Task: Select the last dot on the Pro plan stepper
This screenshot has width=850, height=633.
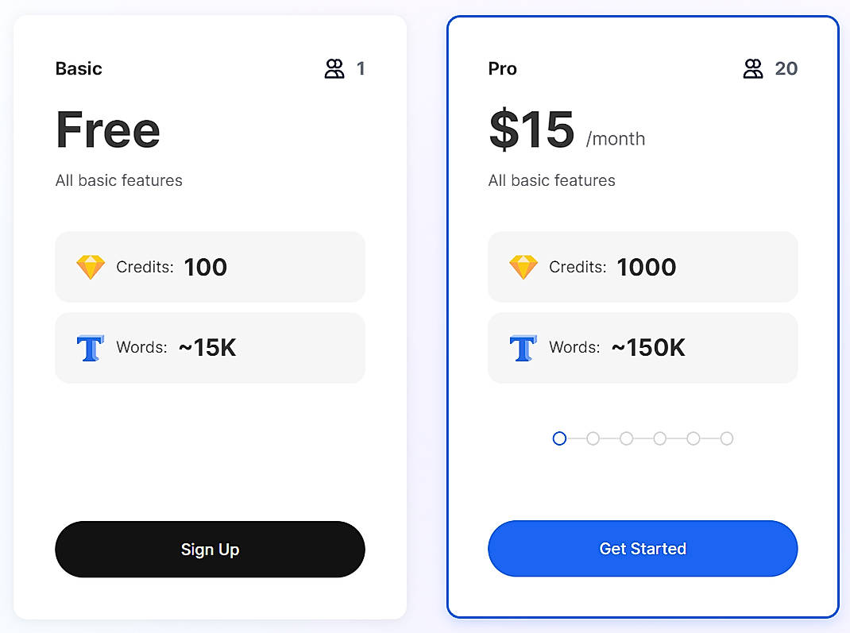Action: pyautogui.click(x=727, y=438)
